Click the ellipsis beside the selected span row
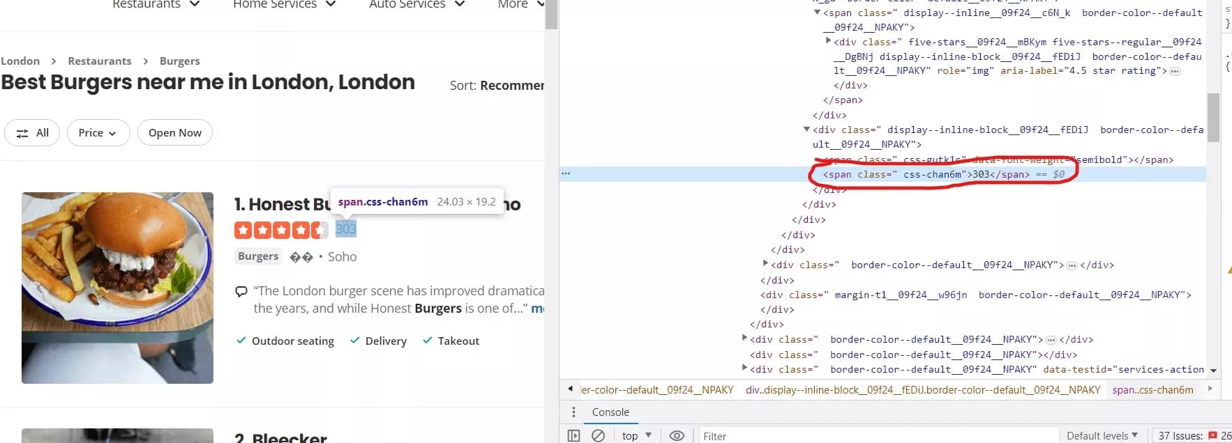Viewport: 1232px width, 443px height. pyautogui.click(x=566, y=173)
